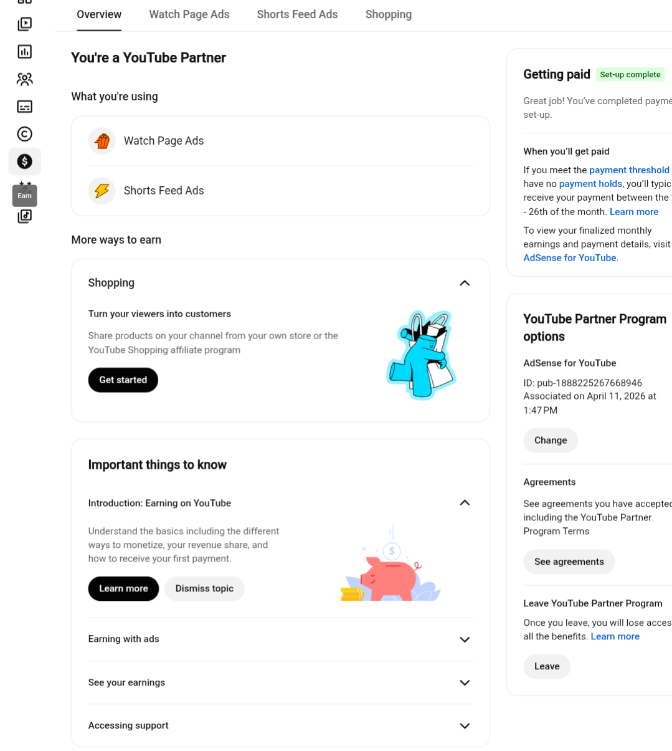Open the Community people icon

[24, 79]
